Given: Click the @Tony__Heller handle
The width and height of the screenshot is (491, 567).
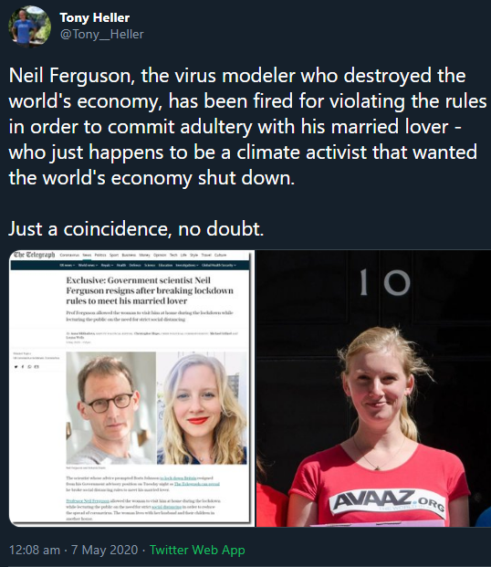Looking at the screenshot, I should click(102, 34).
